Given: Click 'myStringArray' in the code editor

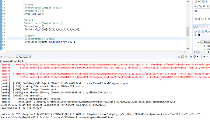Looking at the screenshot, I should coord(58,42).
